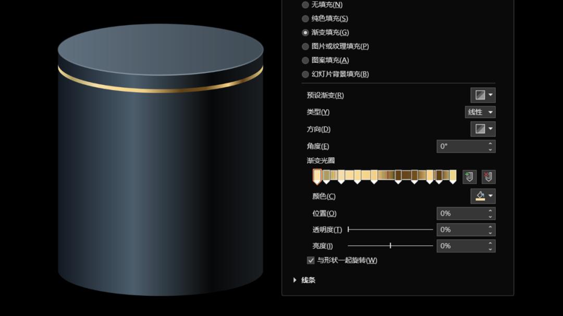Viewport: 563px width, 316px height.
Task: Click the 位置 spinner up arrow
Action: (x=489, y=210)
